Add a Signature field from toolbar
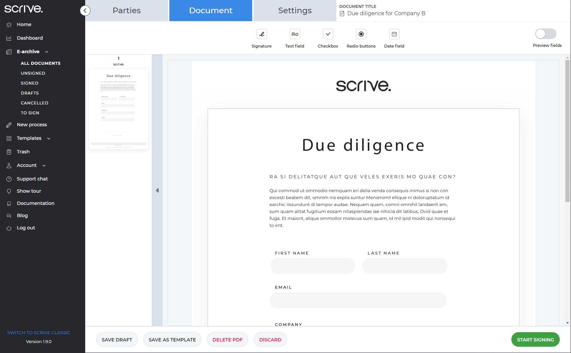Image resolution: width=571 pixels, height=353 pixels. [261, 34]
